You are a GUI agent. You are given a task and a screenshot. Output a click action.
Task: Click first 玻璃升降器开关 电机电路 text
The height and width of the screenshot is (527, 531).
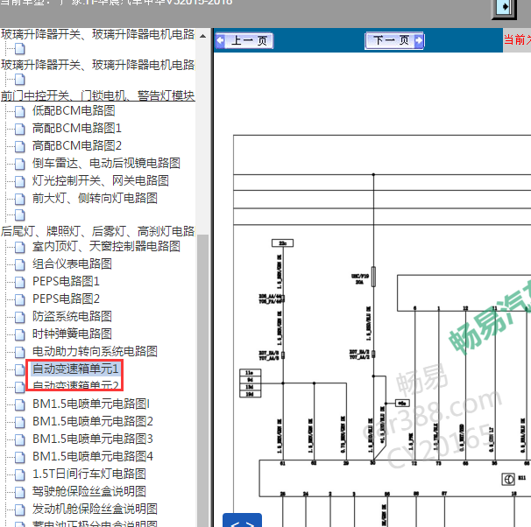98,34
